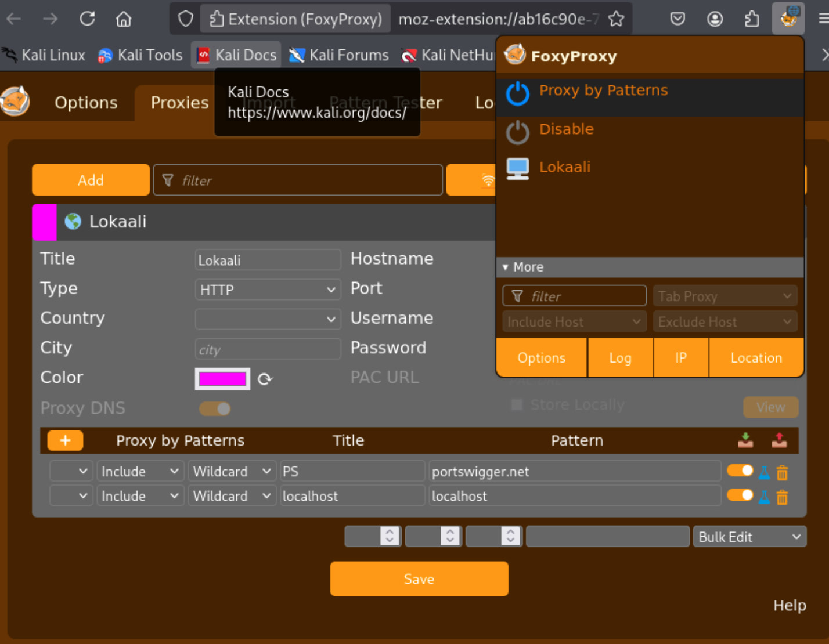Select Disable mode in FoxyProxy popup
The width and height of the screenshot is (829, 644).
point(566,129)
